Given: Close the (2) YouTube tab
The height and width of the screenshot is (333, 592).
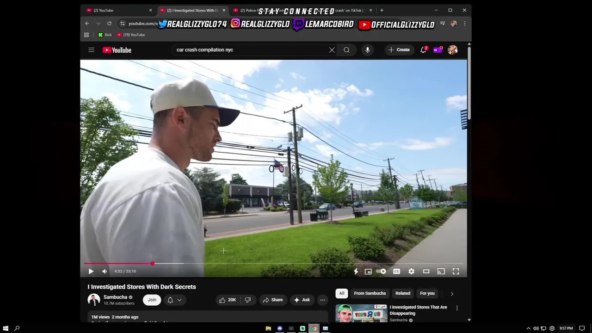Looking at the screenshot, I should (x=150, y=10).
